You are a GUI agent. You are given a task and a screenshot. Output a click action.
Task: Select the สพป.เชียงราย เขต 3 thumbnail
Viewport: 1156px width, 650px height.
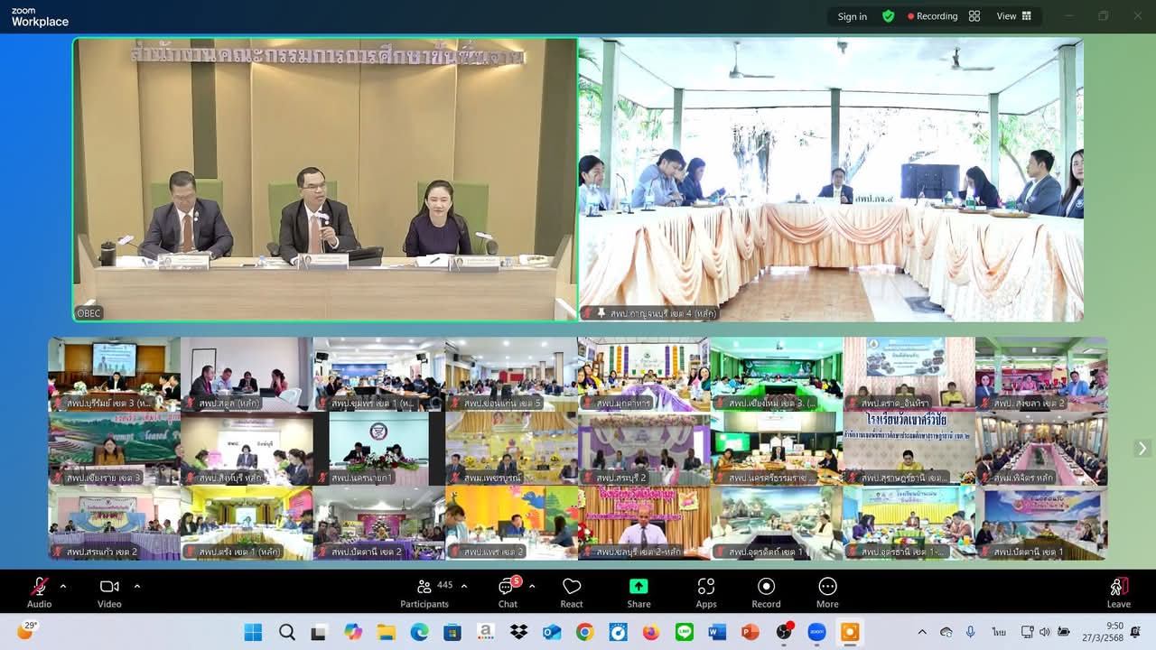point(114,449)
